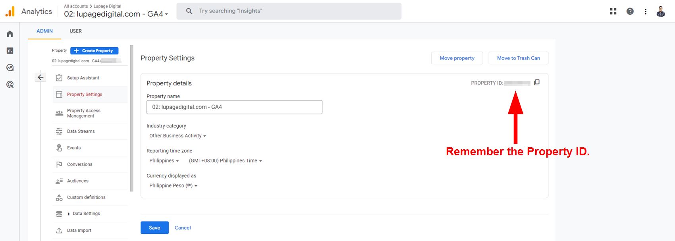
Task: Click the Google Analytics logo
Action: pos(10,12)
